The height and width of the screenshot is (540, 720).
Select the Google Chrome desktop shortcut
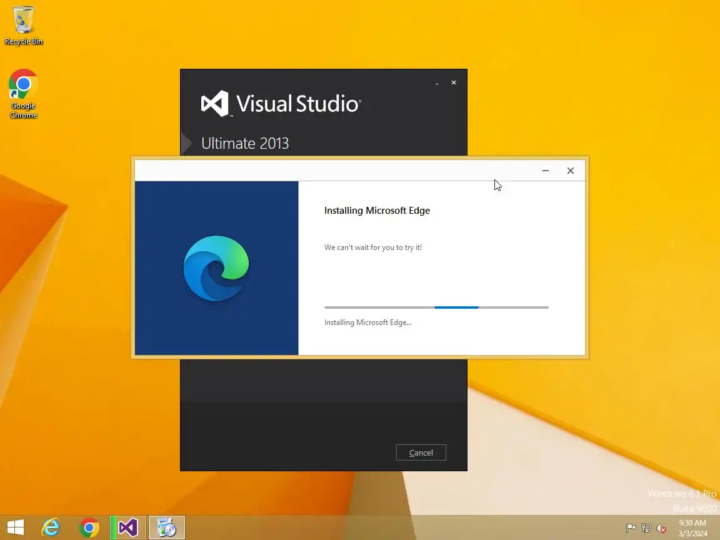[23, 94]
